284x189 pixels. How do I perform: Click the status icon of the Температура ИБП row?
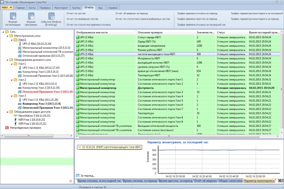(78, 75)
